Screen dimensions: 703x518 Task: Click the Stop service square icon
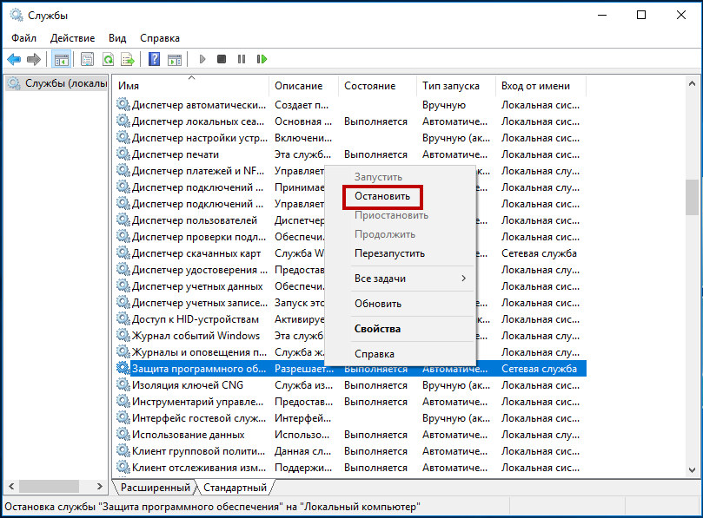point(222,59)
